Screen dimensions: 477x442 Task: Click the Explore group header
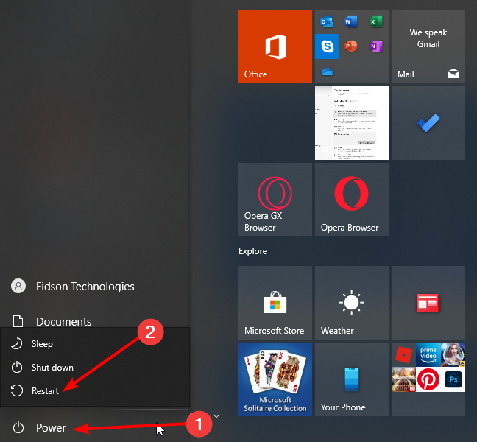point(252,251)
